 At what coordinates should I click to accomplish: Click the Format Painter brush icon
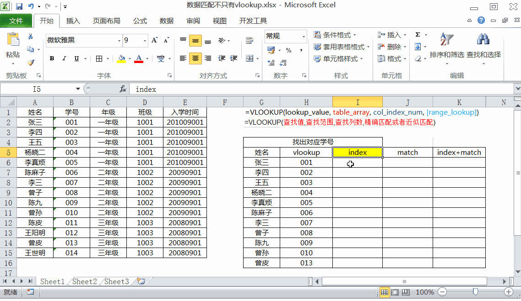(31, 62)
